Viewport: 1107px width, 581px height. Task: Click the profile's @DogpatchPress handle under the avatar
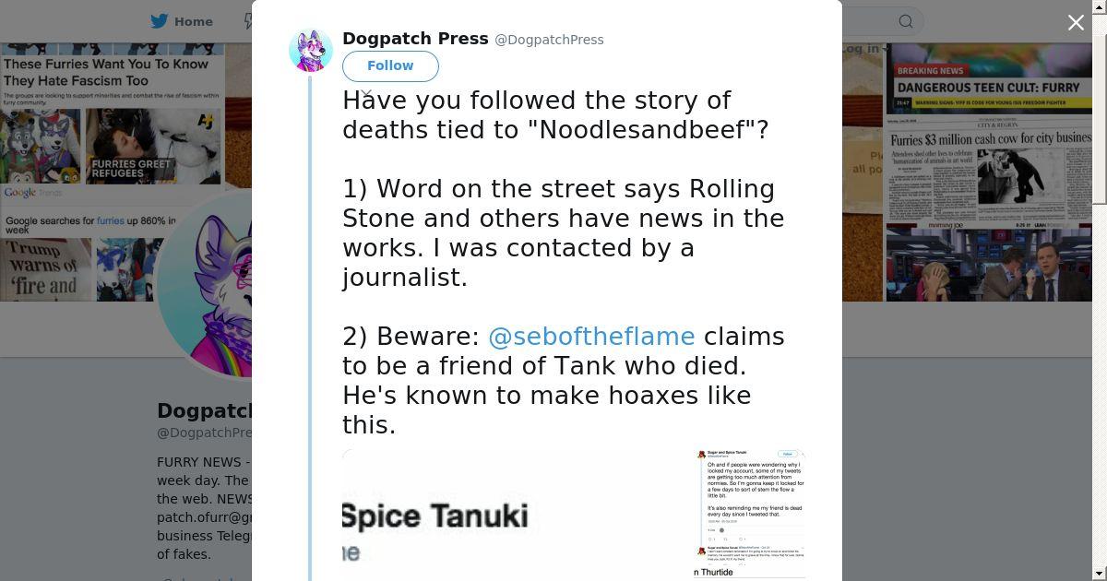204,433
